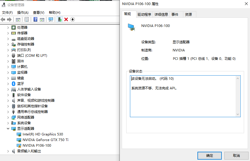
Task: Open the 帮助(H) menu
Action: click(55, 13)
